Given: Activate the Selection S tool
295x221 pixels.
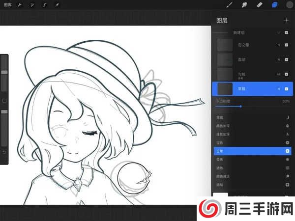Looking at the screenshot, I should coord(45,5).
